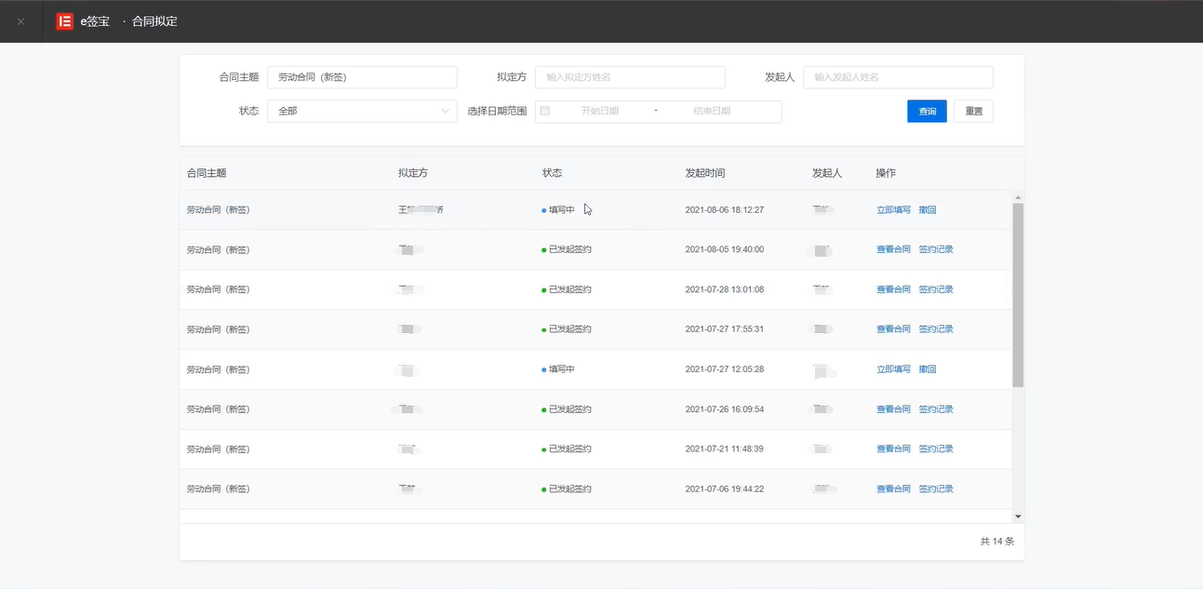Focus the 拟定方 name input field
The width and height of the screenshot is (1203, 589).
(x=630, y=77)
